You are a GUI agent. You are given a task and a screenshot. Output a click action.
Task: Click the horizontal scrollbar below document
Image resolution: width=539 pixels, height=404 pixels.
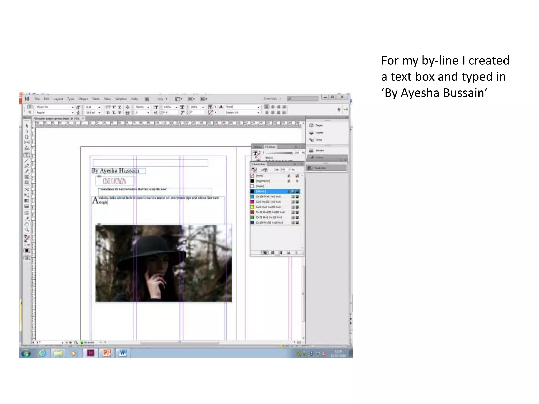coord(180,342)
